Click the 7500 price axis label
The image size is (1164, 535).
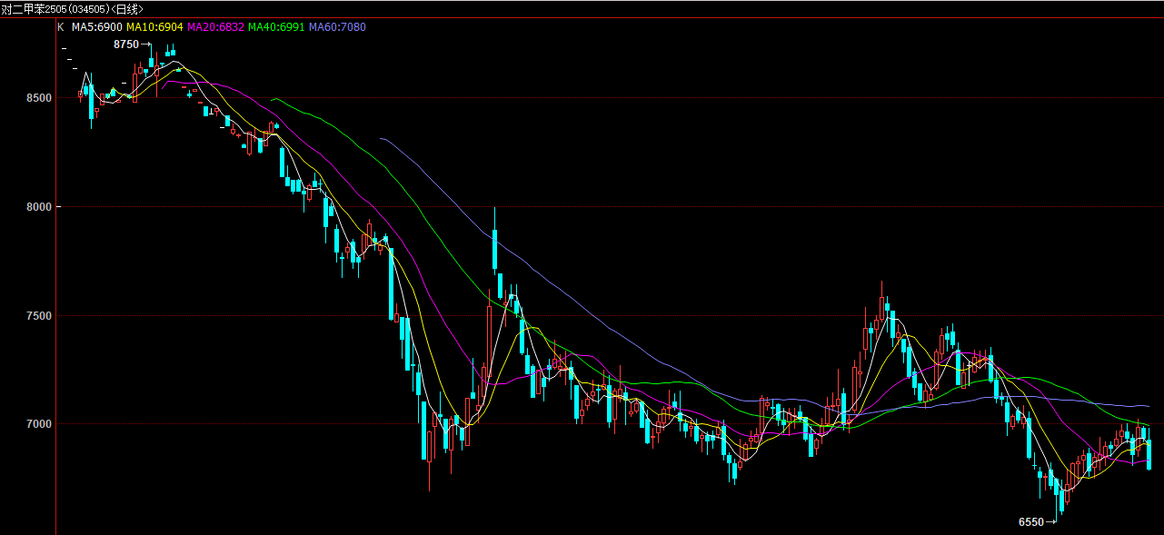point(38,316)
